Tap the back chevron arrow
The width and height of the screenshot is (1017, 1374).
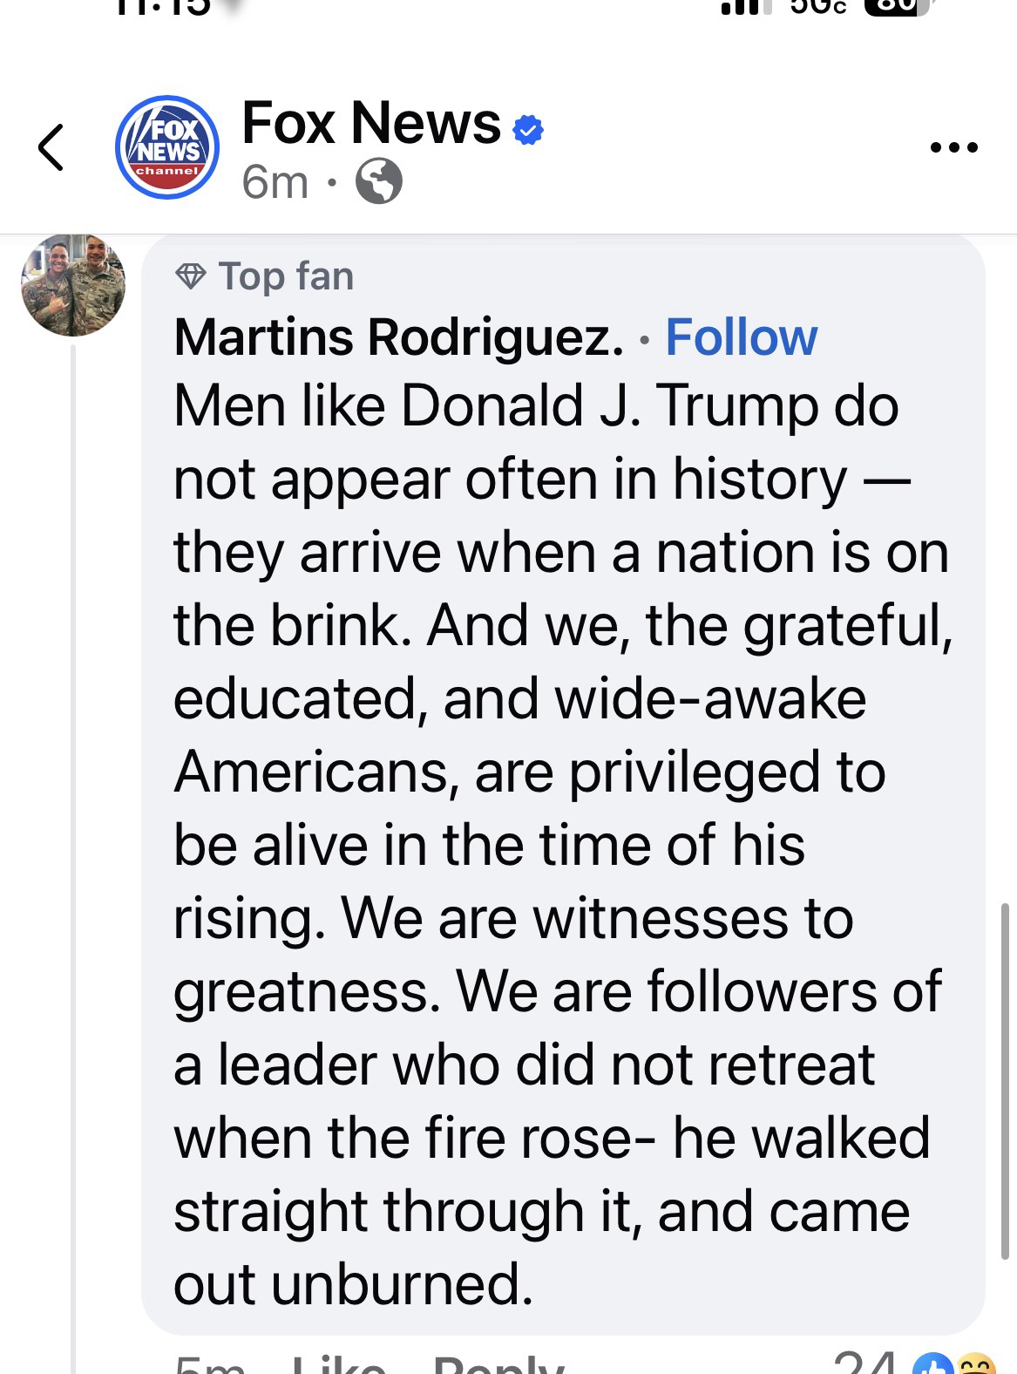point(51,147)
